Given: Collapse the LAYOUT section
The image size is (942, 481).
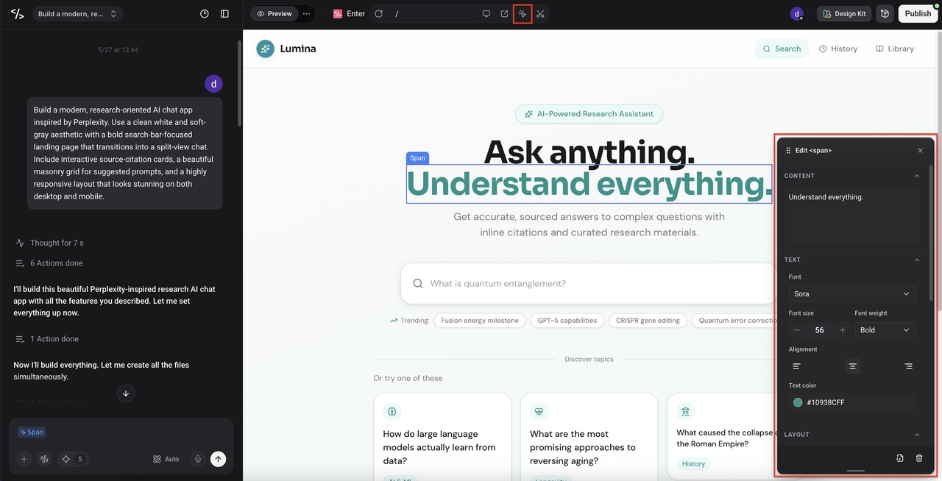Looking at the screenshot, I should [917, 435].
